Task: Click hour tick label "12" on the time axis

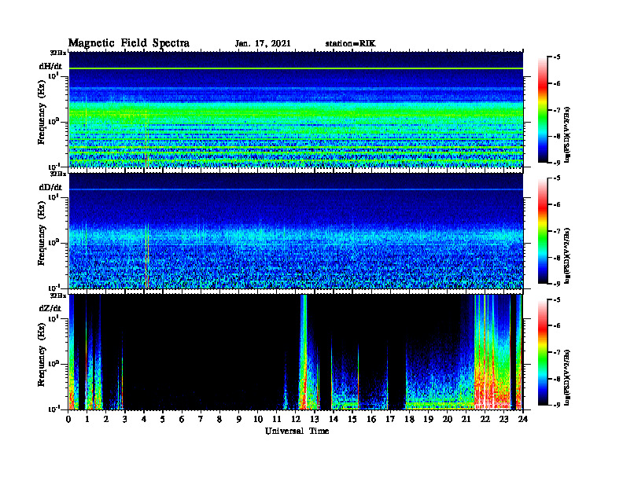Action: 296,419
